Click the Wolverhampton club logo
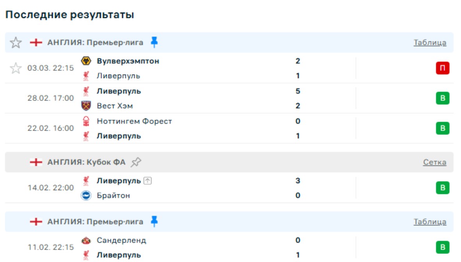Screen dimensions: 461x262 pyautogui.click(x=86, y=61)
